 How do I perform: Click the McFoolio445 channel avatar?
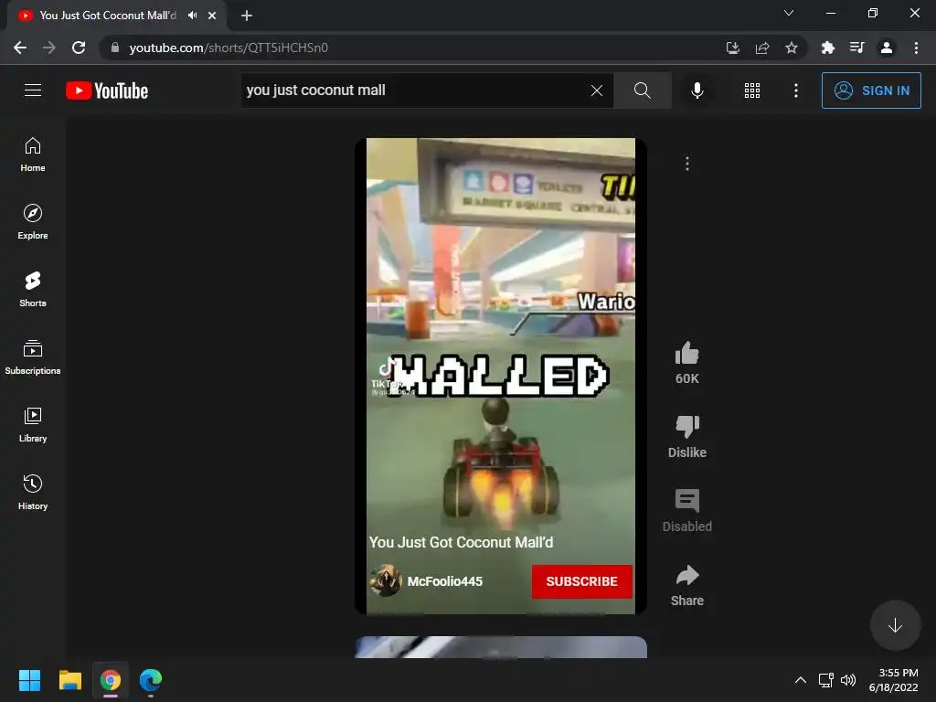(386, 580)
